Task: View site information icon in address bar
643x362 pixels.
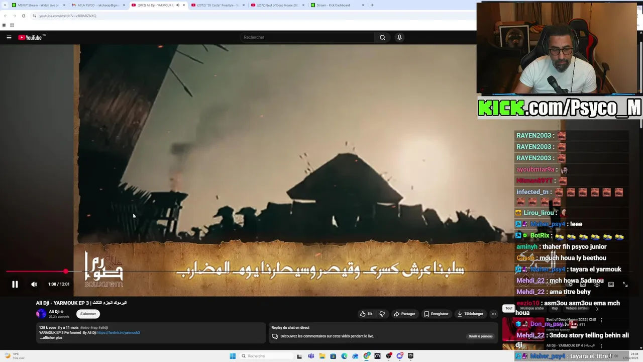Action: coord(34,16)
